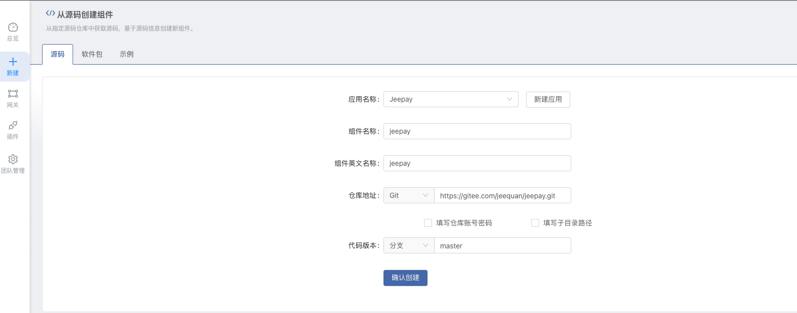Image resolution: width=797 pixels, height=313 pixels.
Task: Click the 组件名称 input field
Action: coord(477,131)
